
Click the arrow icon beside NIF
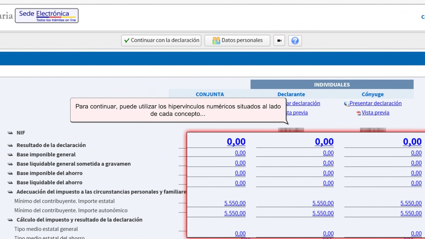pos(10,133)
